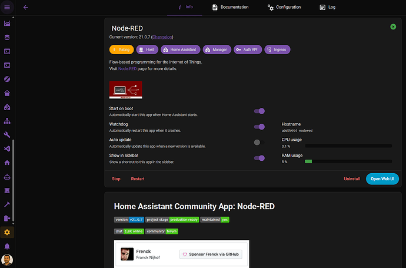Open the hammer developer tools icon
This screenshot has height=268, width=406.
point(7,204)
